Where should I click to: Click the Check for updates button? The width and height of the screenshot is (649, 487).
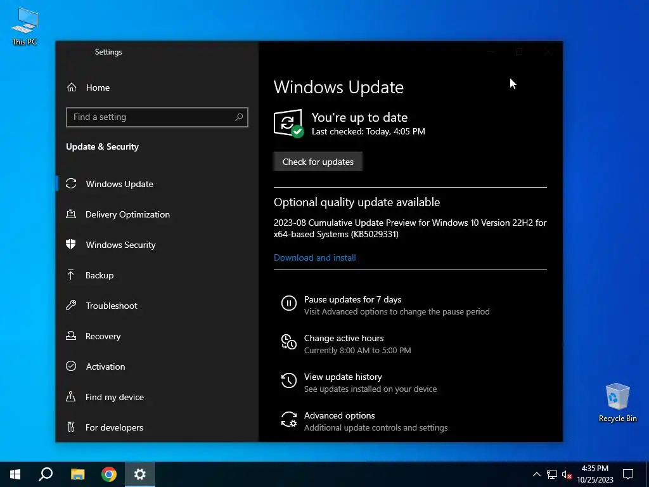click(x=318, y=162)
